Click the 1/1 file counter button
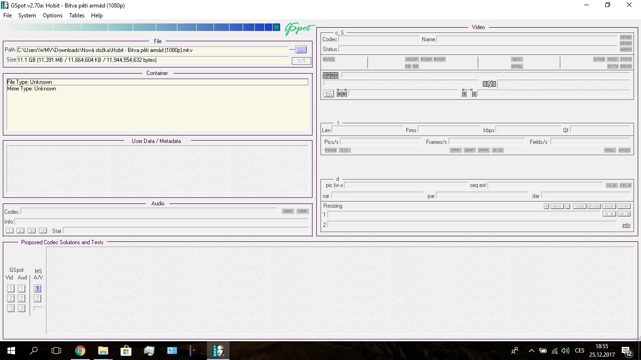Screen dimensions: 641x360 301,61
